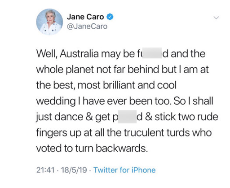Select the 21:41 timestamp
Viewport: 230px width, 188px height.
click(x=45, y=170)
